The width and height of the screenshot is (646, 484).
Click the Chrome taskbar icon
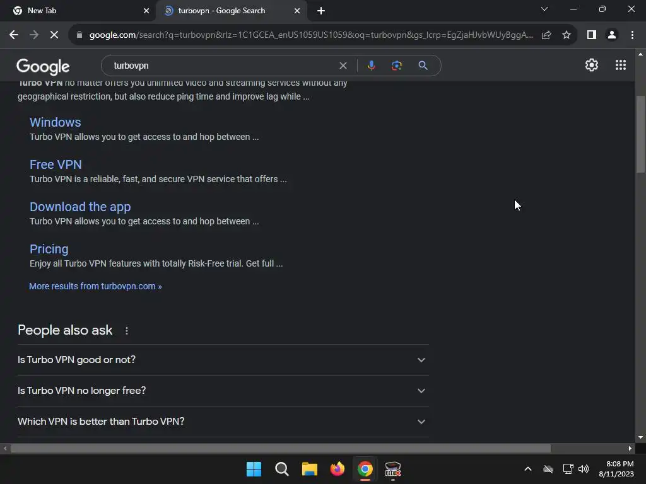point(365,469)
